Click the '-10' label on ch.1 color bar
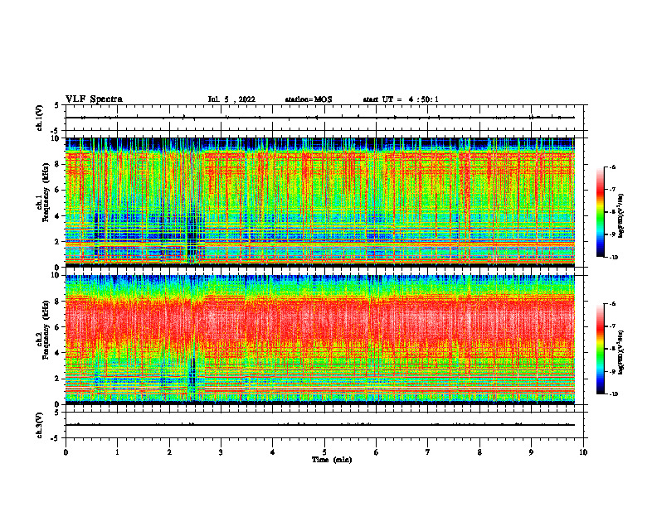 pos(613,258)
